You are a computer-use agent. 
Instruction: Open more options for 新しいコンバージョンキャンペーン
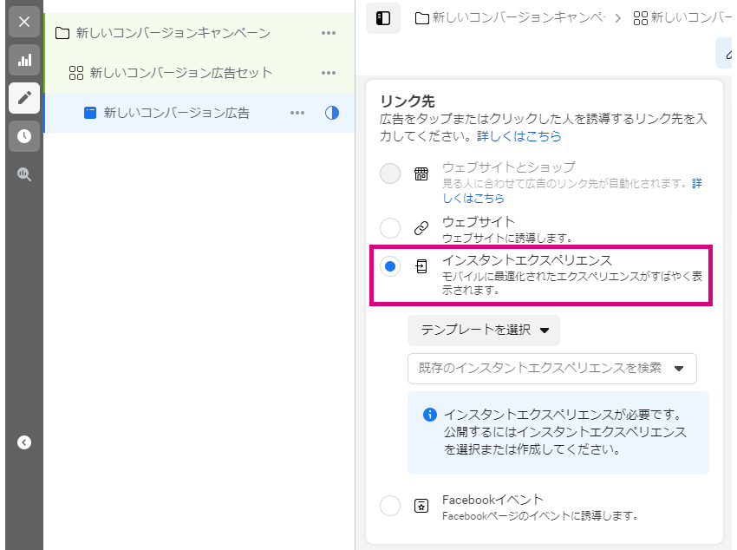[x=329, y=33]
